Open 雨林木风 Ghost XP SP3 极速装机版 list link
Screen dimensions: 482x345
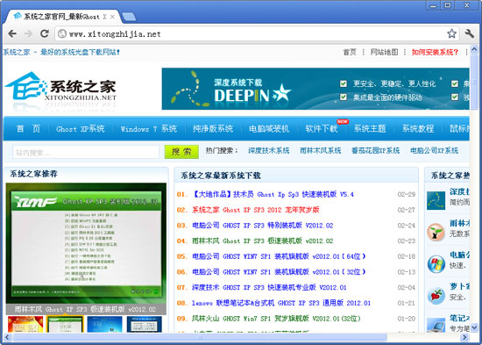tap(263, 241)
